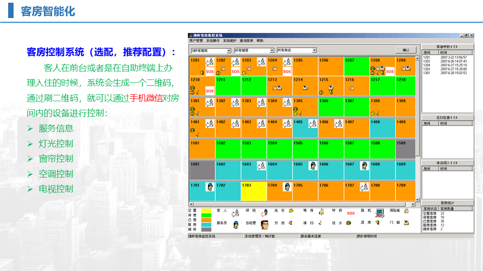The image size is (483, 271).
Task: Click the yellow 空置 legend color swatch
Action: (x=206, y=210)
